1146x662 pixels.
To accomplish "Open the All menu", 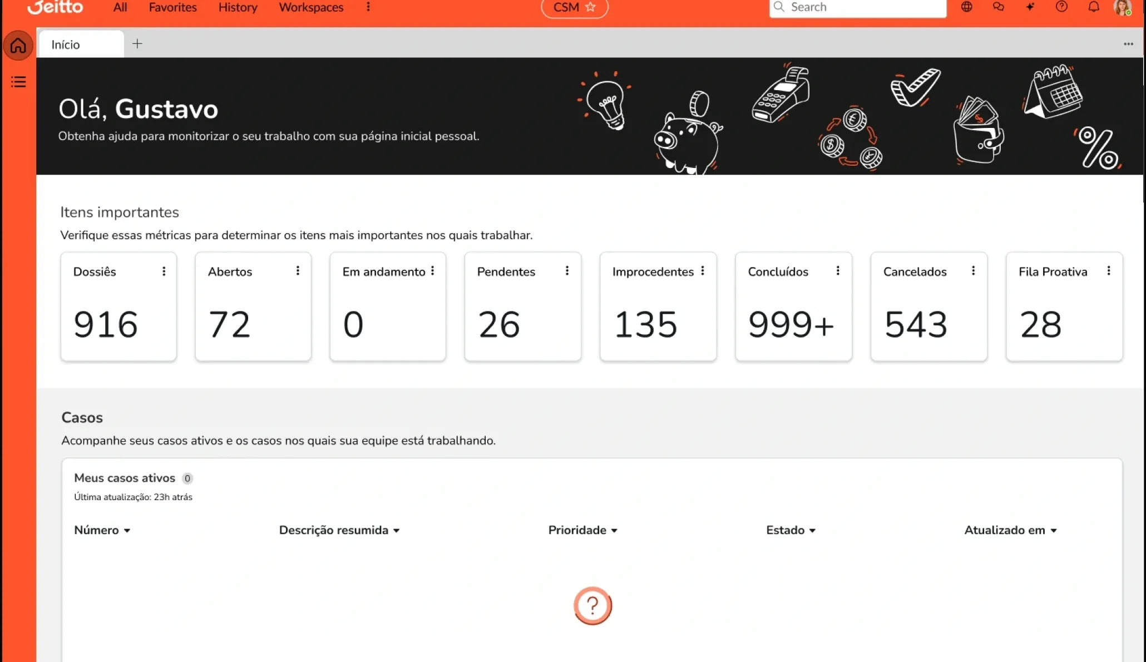I will [x=120, y=7].
